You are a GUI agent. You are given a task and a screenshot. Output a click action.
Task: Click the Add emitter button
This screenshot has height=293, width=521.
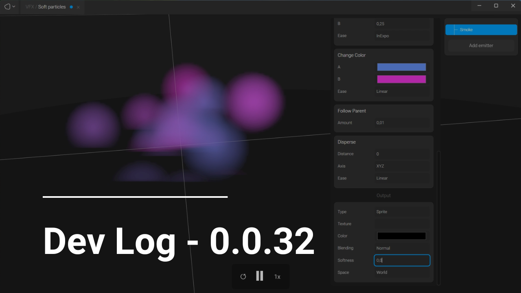481,45
